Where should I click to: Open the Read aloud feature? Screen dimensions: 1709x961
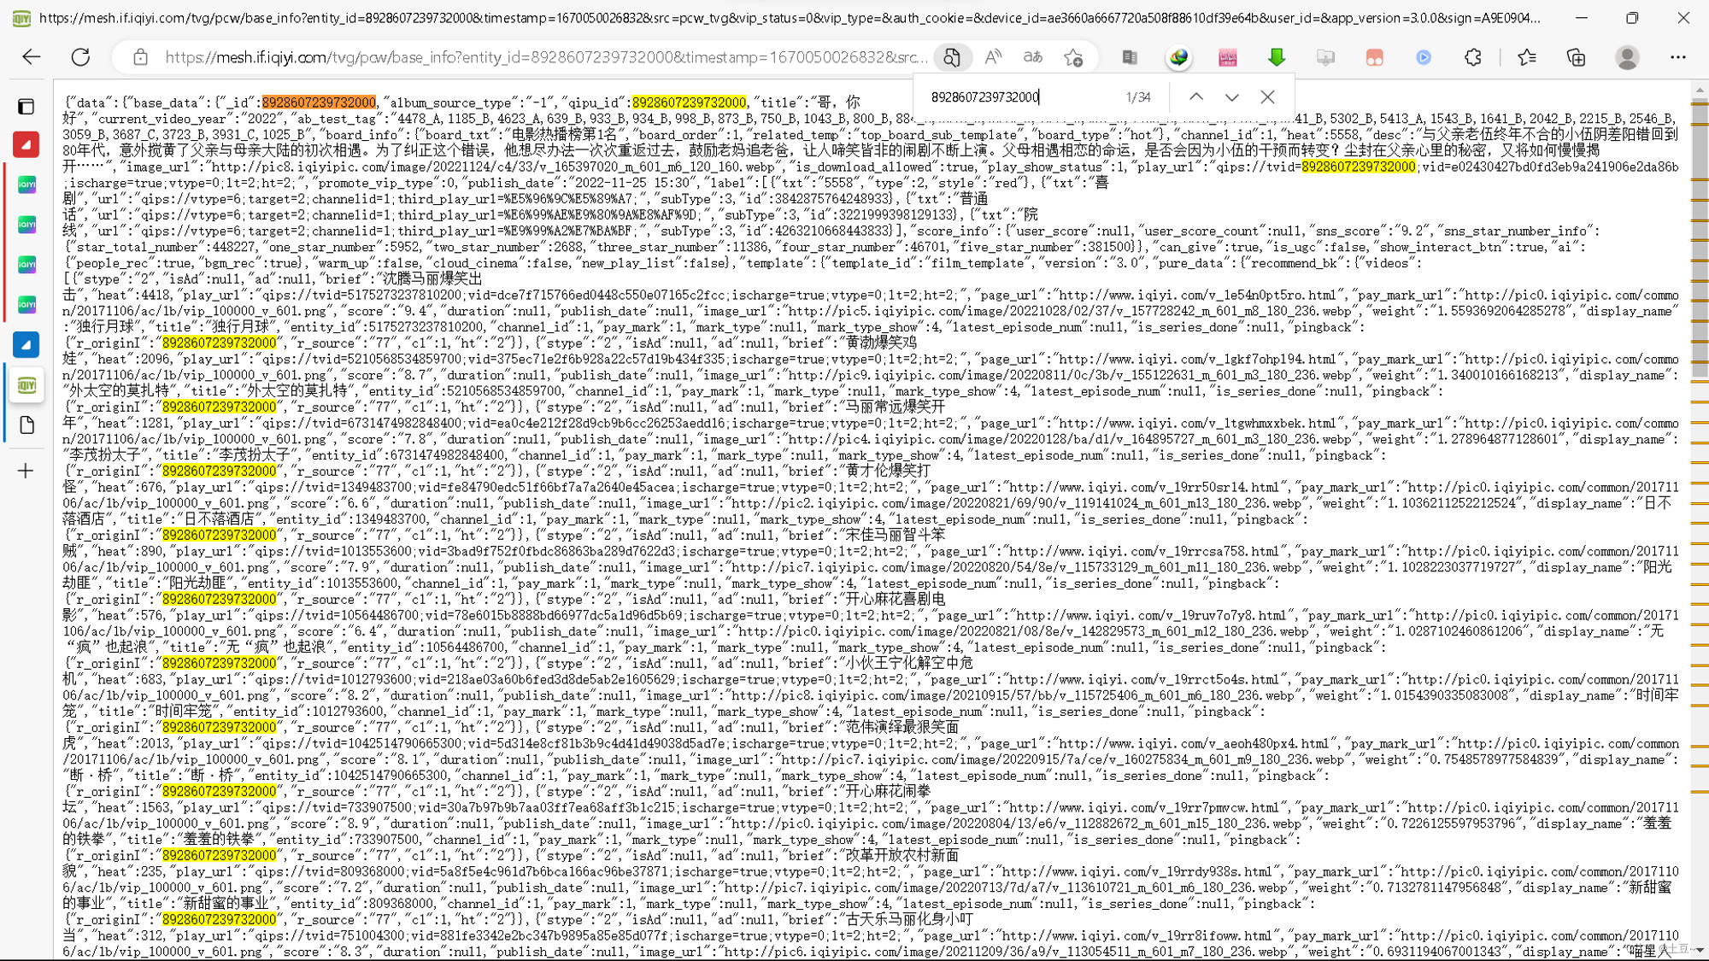(992, 57)
